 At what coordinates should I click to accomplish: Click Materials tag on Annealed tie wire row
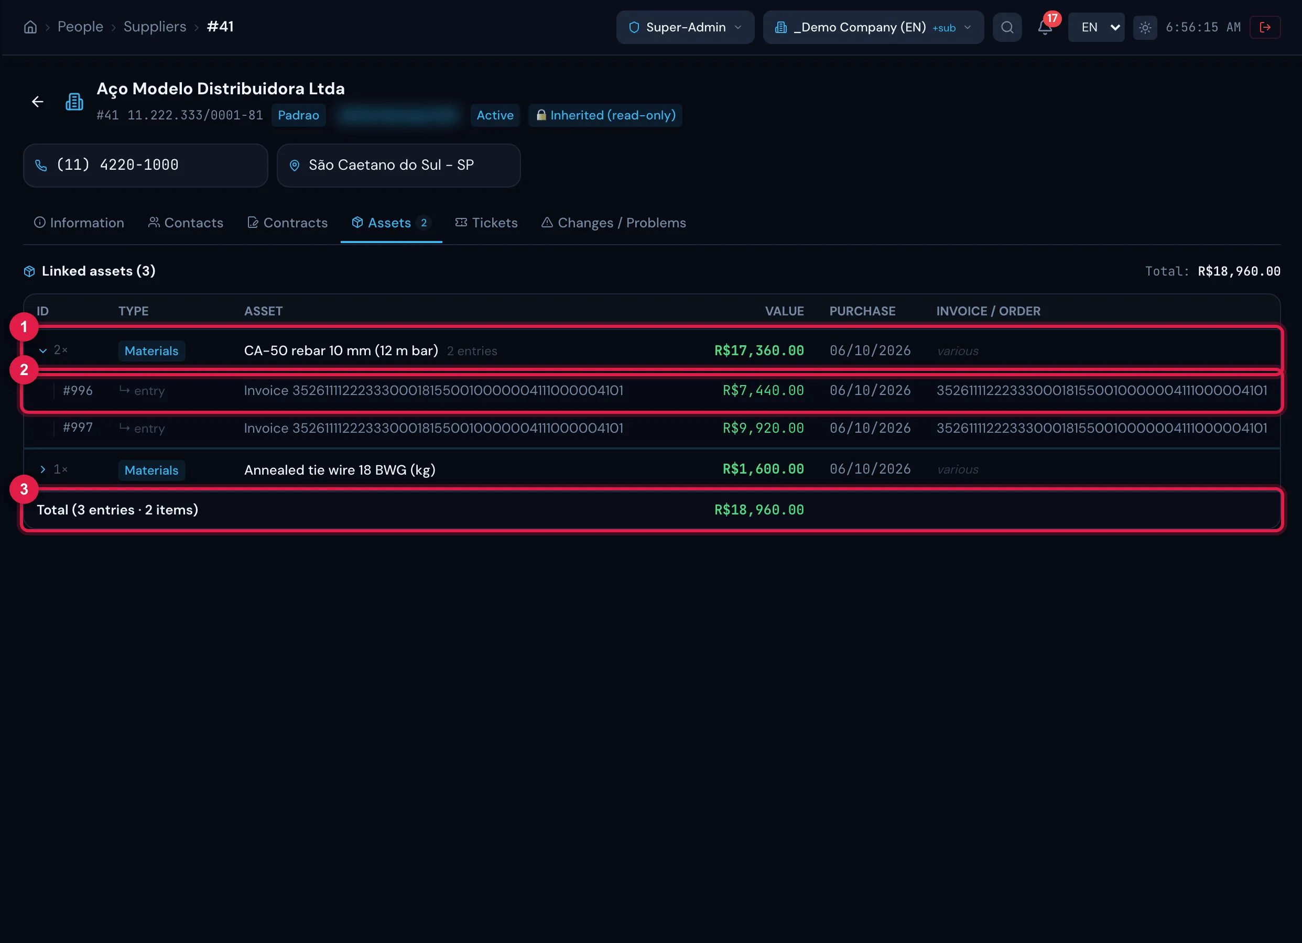coord(151,470)
